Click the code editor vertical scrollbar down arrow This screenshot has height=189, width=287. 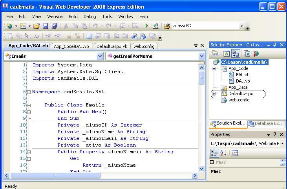(x=201, y=169)
